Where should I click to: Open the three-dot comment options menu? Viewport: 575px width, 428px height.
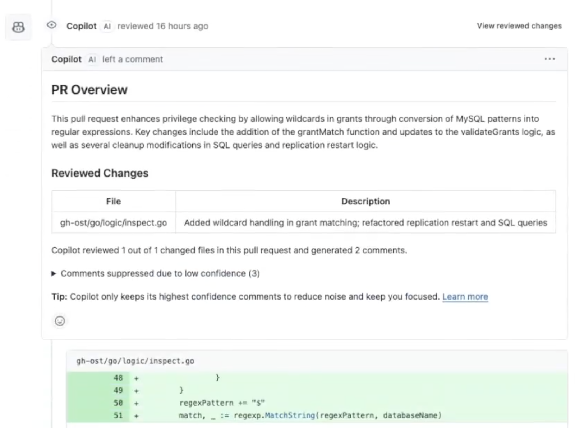(549, 59)
